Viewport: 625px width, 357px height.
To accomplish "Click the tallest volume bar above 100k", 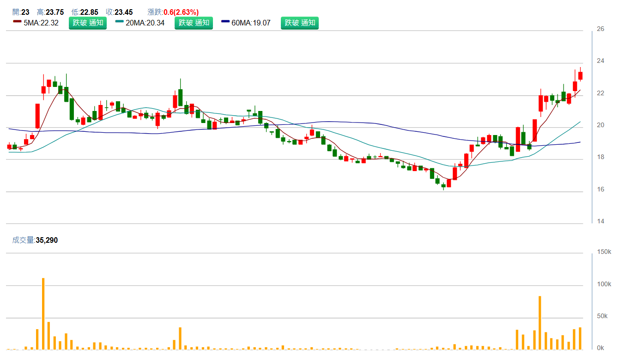I will point(43,314).
